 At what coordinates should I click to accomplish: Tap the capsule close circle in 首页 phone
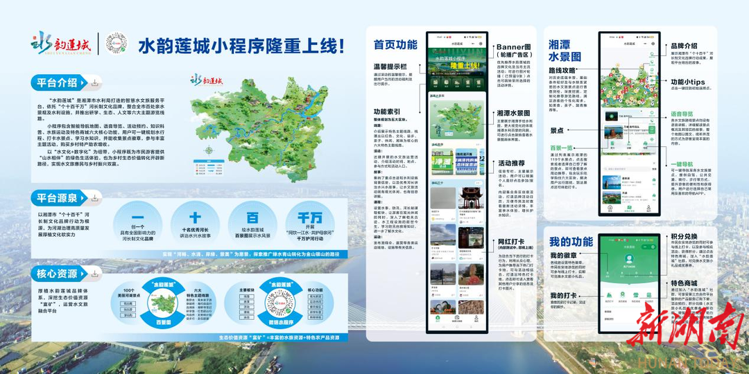[x=481, y=44]
